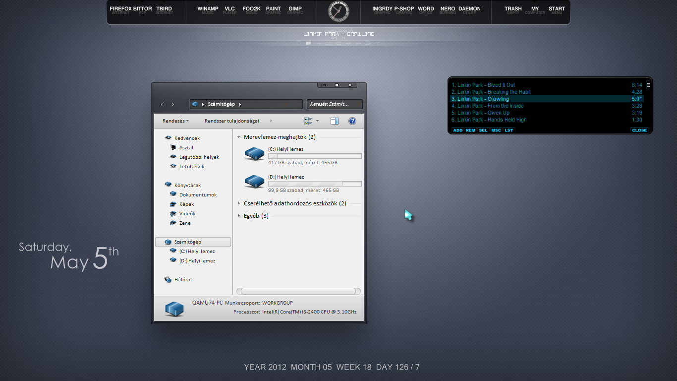This screenshot has height=381, width=677.
Task: Open the Explorer help button
Action: click(352, 121)
